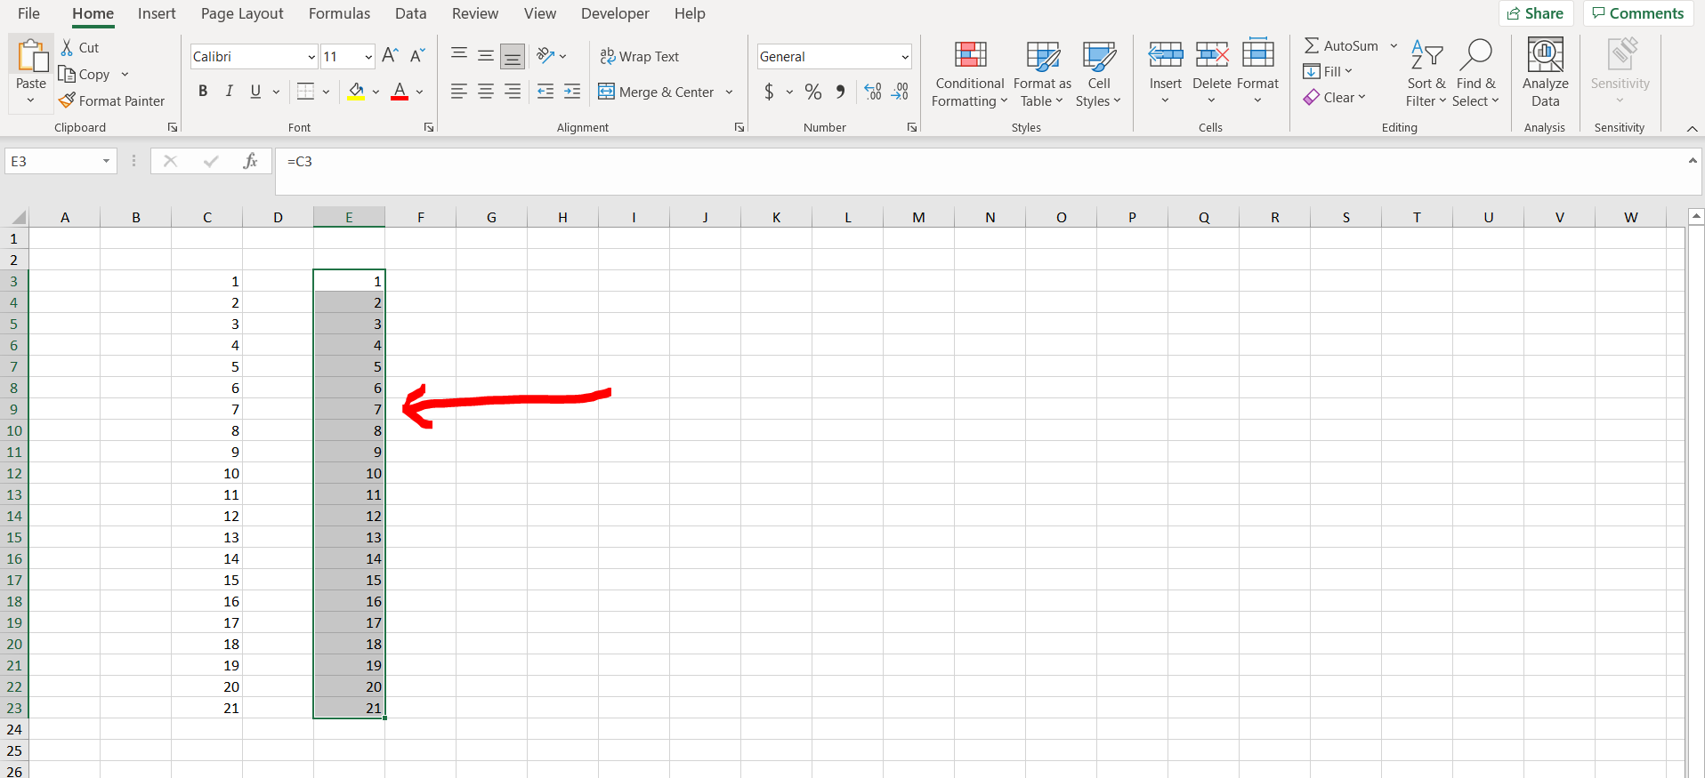Click the AutoSum button
The width and height of the screenshot is (1705, 778).
pos(1341,45)
